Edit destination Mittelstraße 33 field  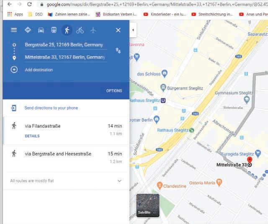pos(66,57)
